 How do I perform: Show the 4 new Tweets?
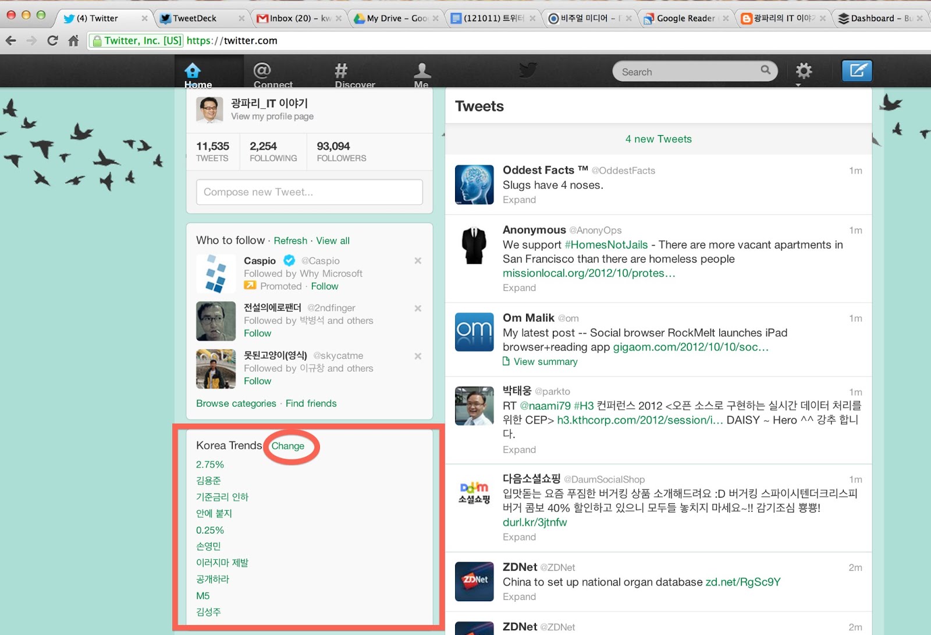pyautogui.click(x=658, y=139)
